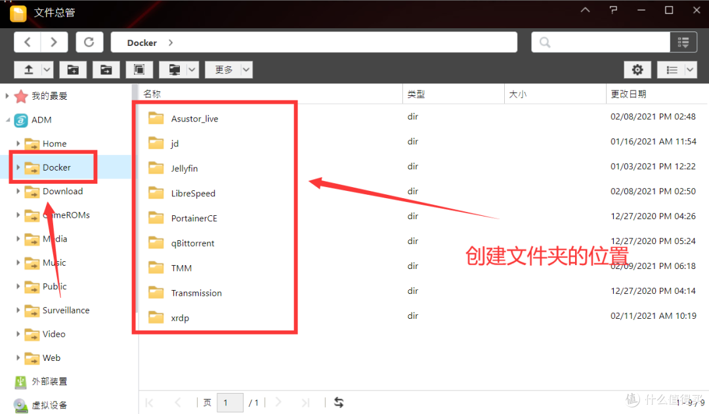Click the copy-to-folder toolbar icon
This screenshot has height=414, width=709.
[106, 70]
